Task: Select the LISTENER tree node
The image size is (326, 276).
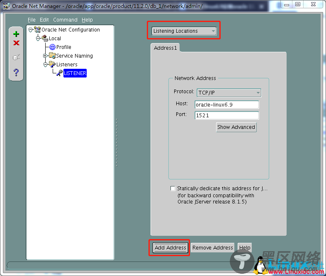Action: coord(75,73)
